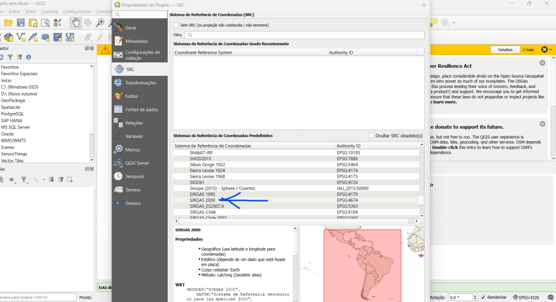
Task: Open project with the folder icon
Action: (x=8, y=23)
